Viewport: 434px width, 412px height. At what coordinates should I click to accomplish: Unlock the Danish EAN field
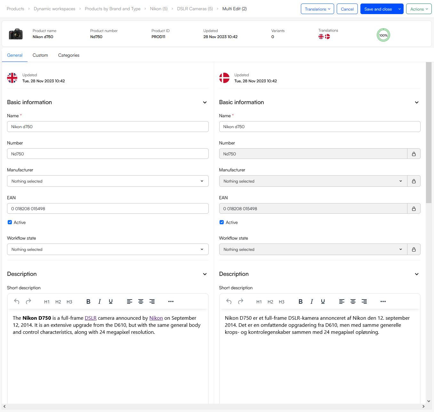pyautogui.click(x=414, y=209)
